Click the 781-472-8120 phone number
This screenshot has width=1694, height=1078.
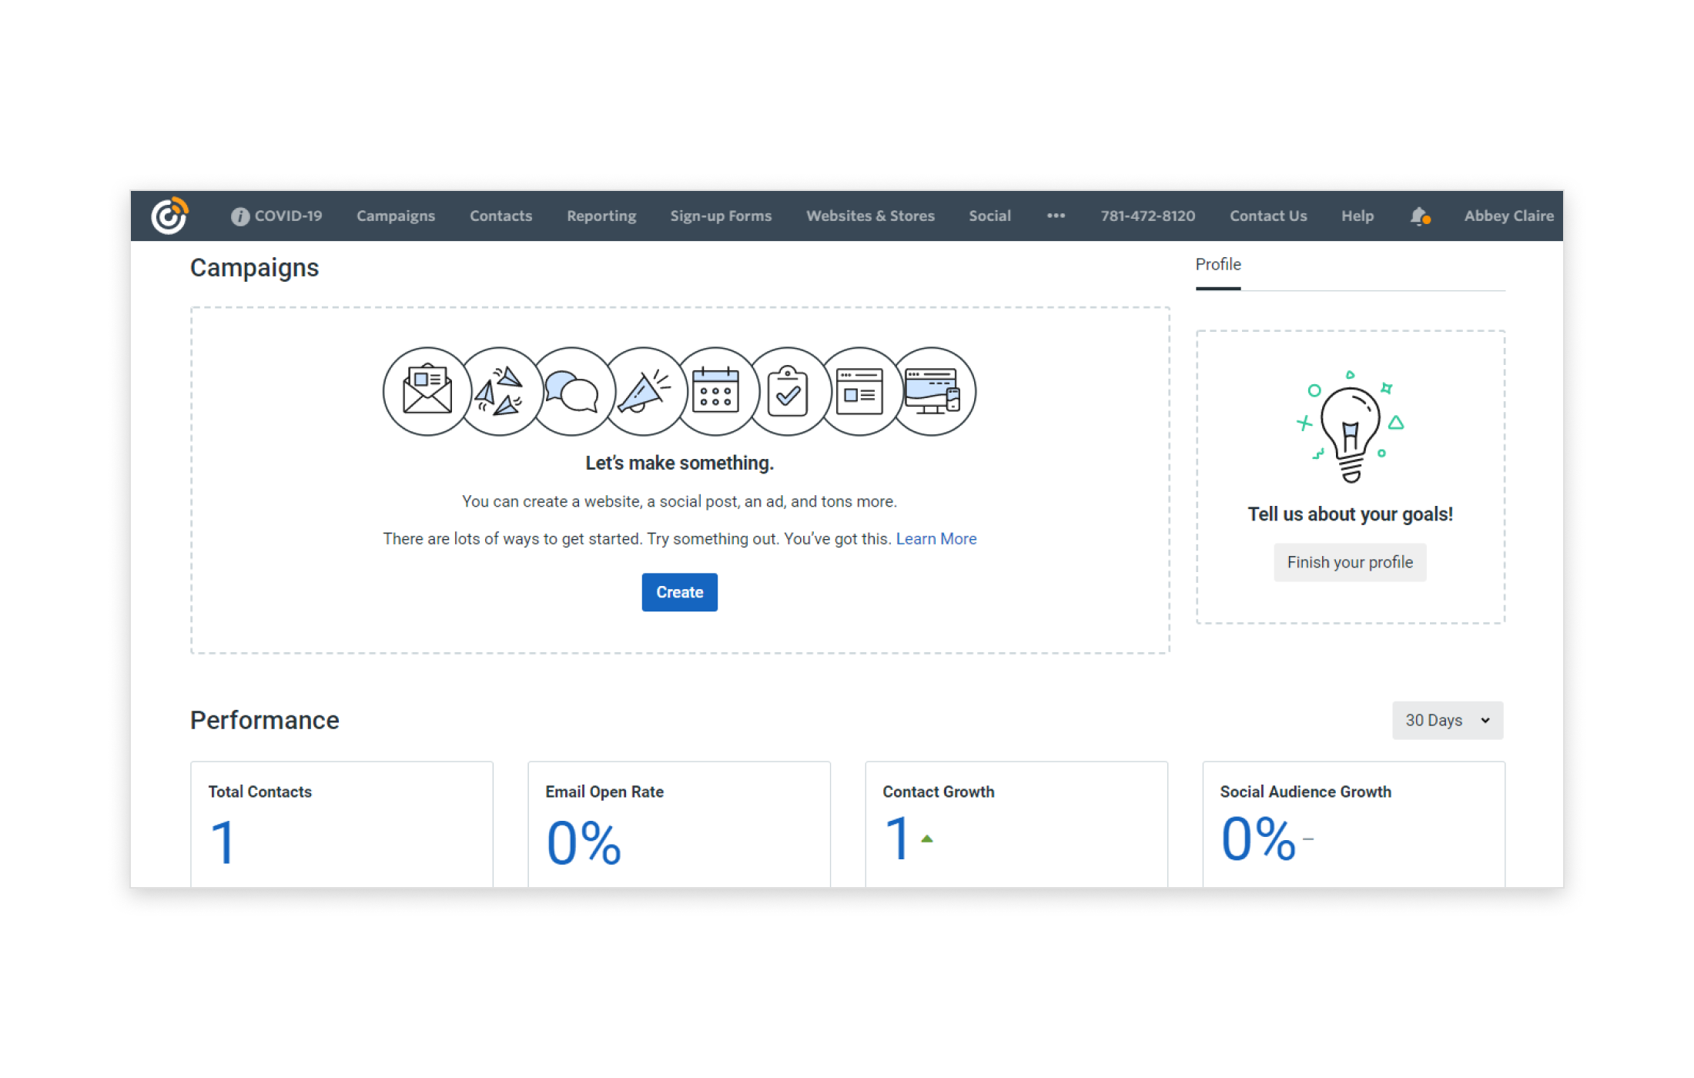coord(1147,216)
